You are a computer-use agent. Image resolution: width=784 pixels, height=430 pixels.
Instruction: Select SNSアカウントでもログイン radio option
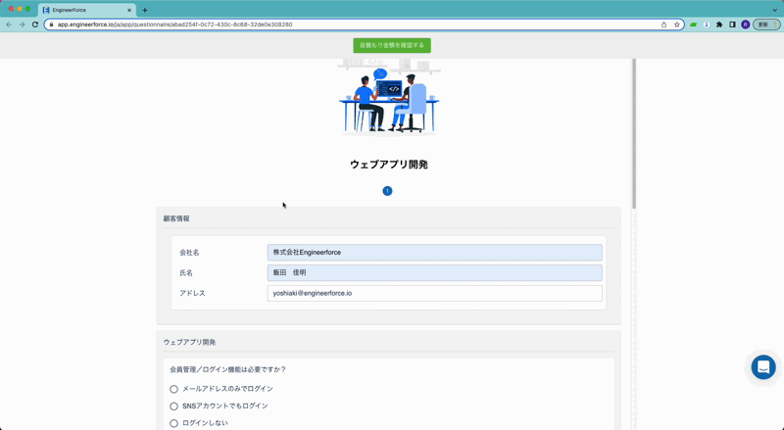point(174,406)
